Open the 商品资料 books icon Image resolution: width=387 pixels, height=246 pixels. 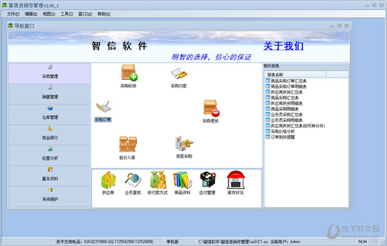183,180
